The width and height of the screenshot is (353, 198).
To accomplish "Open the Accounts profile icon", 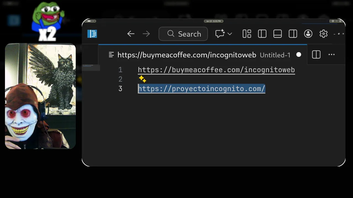I will coord(308,34).
